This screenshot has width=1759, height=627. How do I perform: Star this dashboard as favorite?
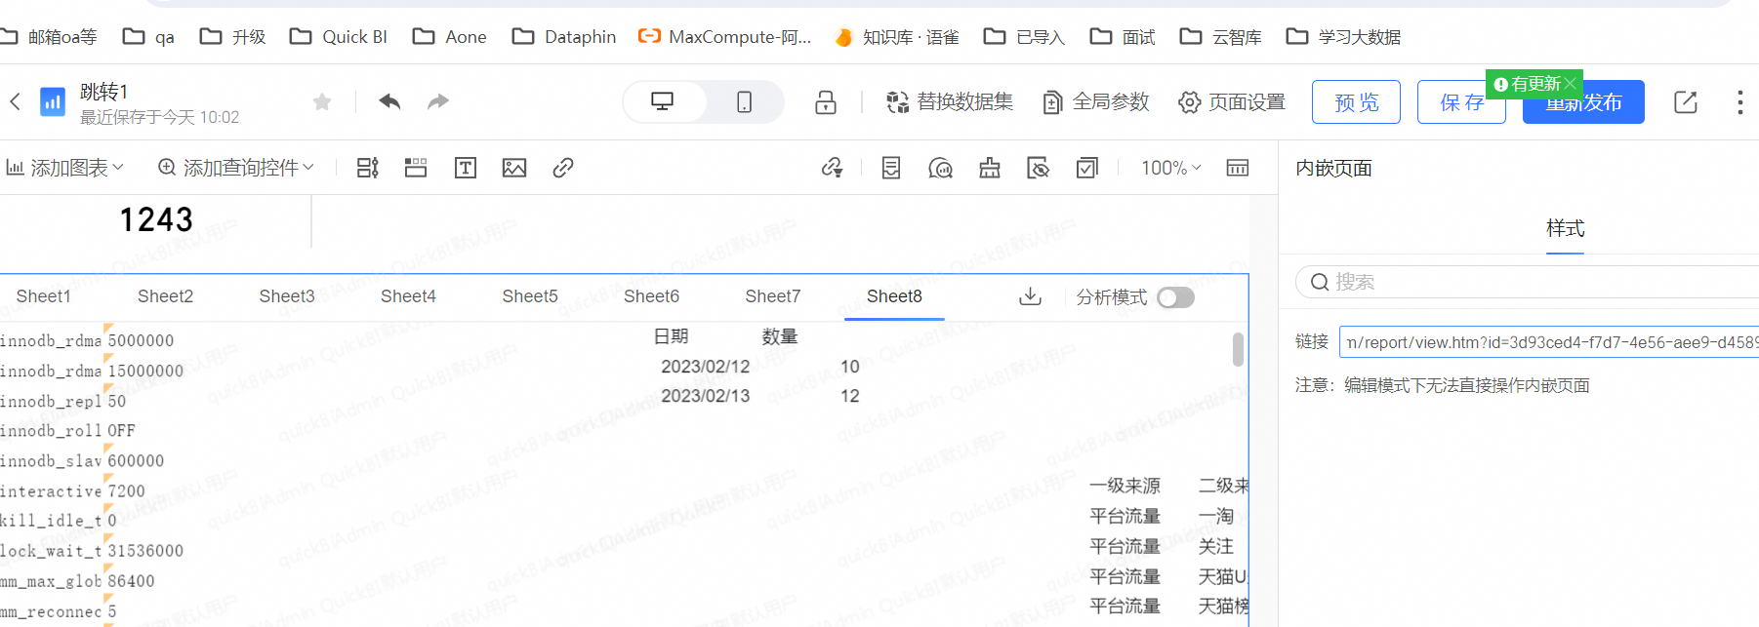click(322, 102)
